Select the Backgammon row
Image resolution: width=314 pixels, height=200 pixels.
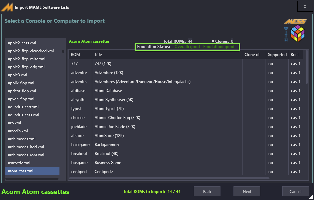tap(186, 144)
